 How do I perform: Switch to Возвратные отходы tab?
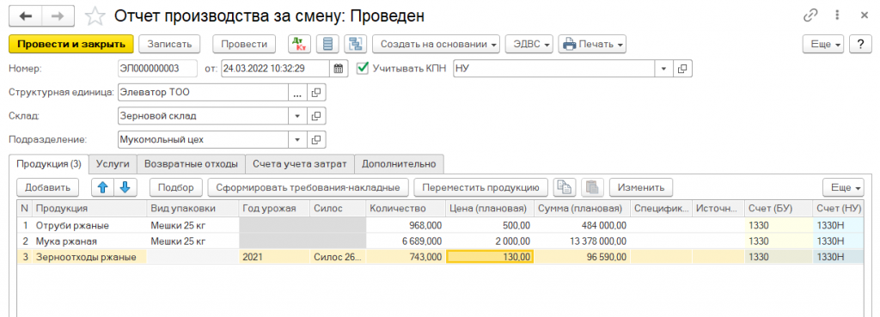(x=192, y=164)
